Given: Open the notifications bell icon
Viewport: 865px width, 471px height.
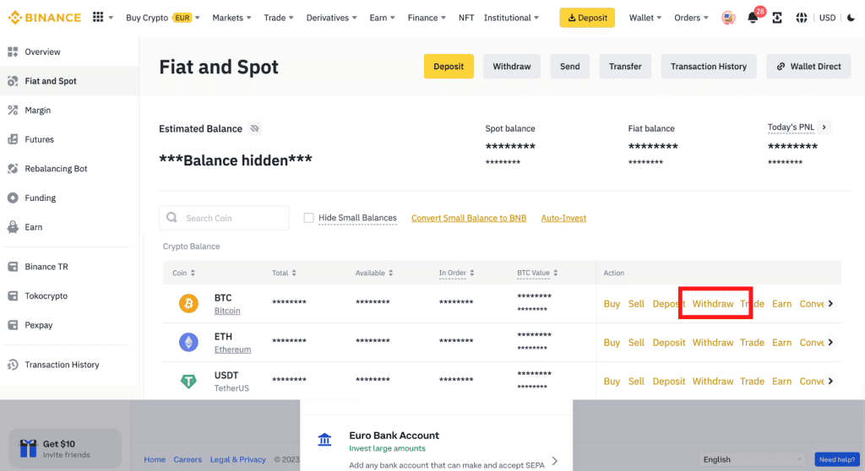Looking at the screenshot, I should point(753,18).
